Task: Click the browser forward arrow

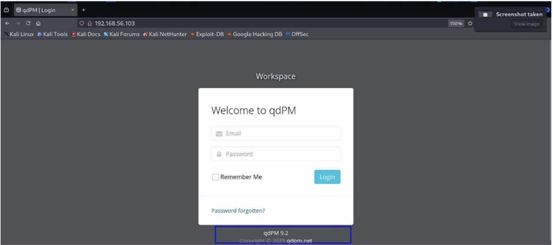Action: click(17, 24)
